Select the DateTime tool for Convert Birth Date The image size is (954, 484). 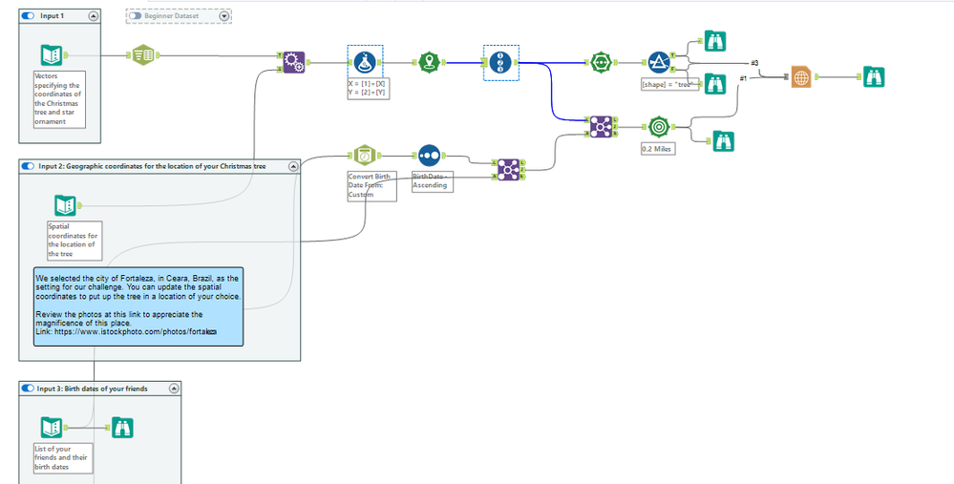click(365, 156)
